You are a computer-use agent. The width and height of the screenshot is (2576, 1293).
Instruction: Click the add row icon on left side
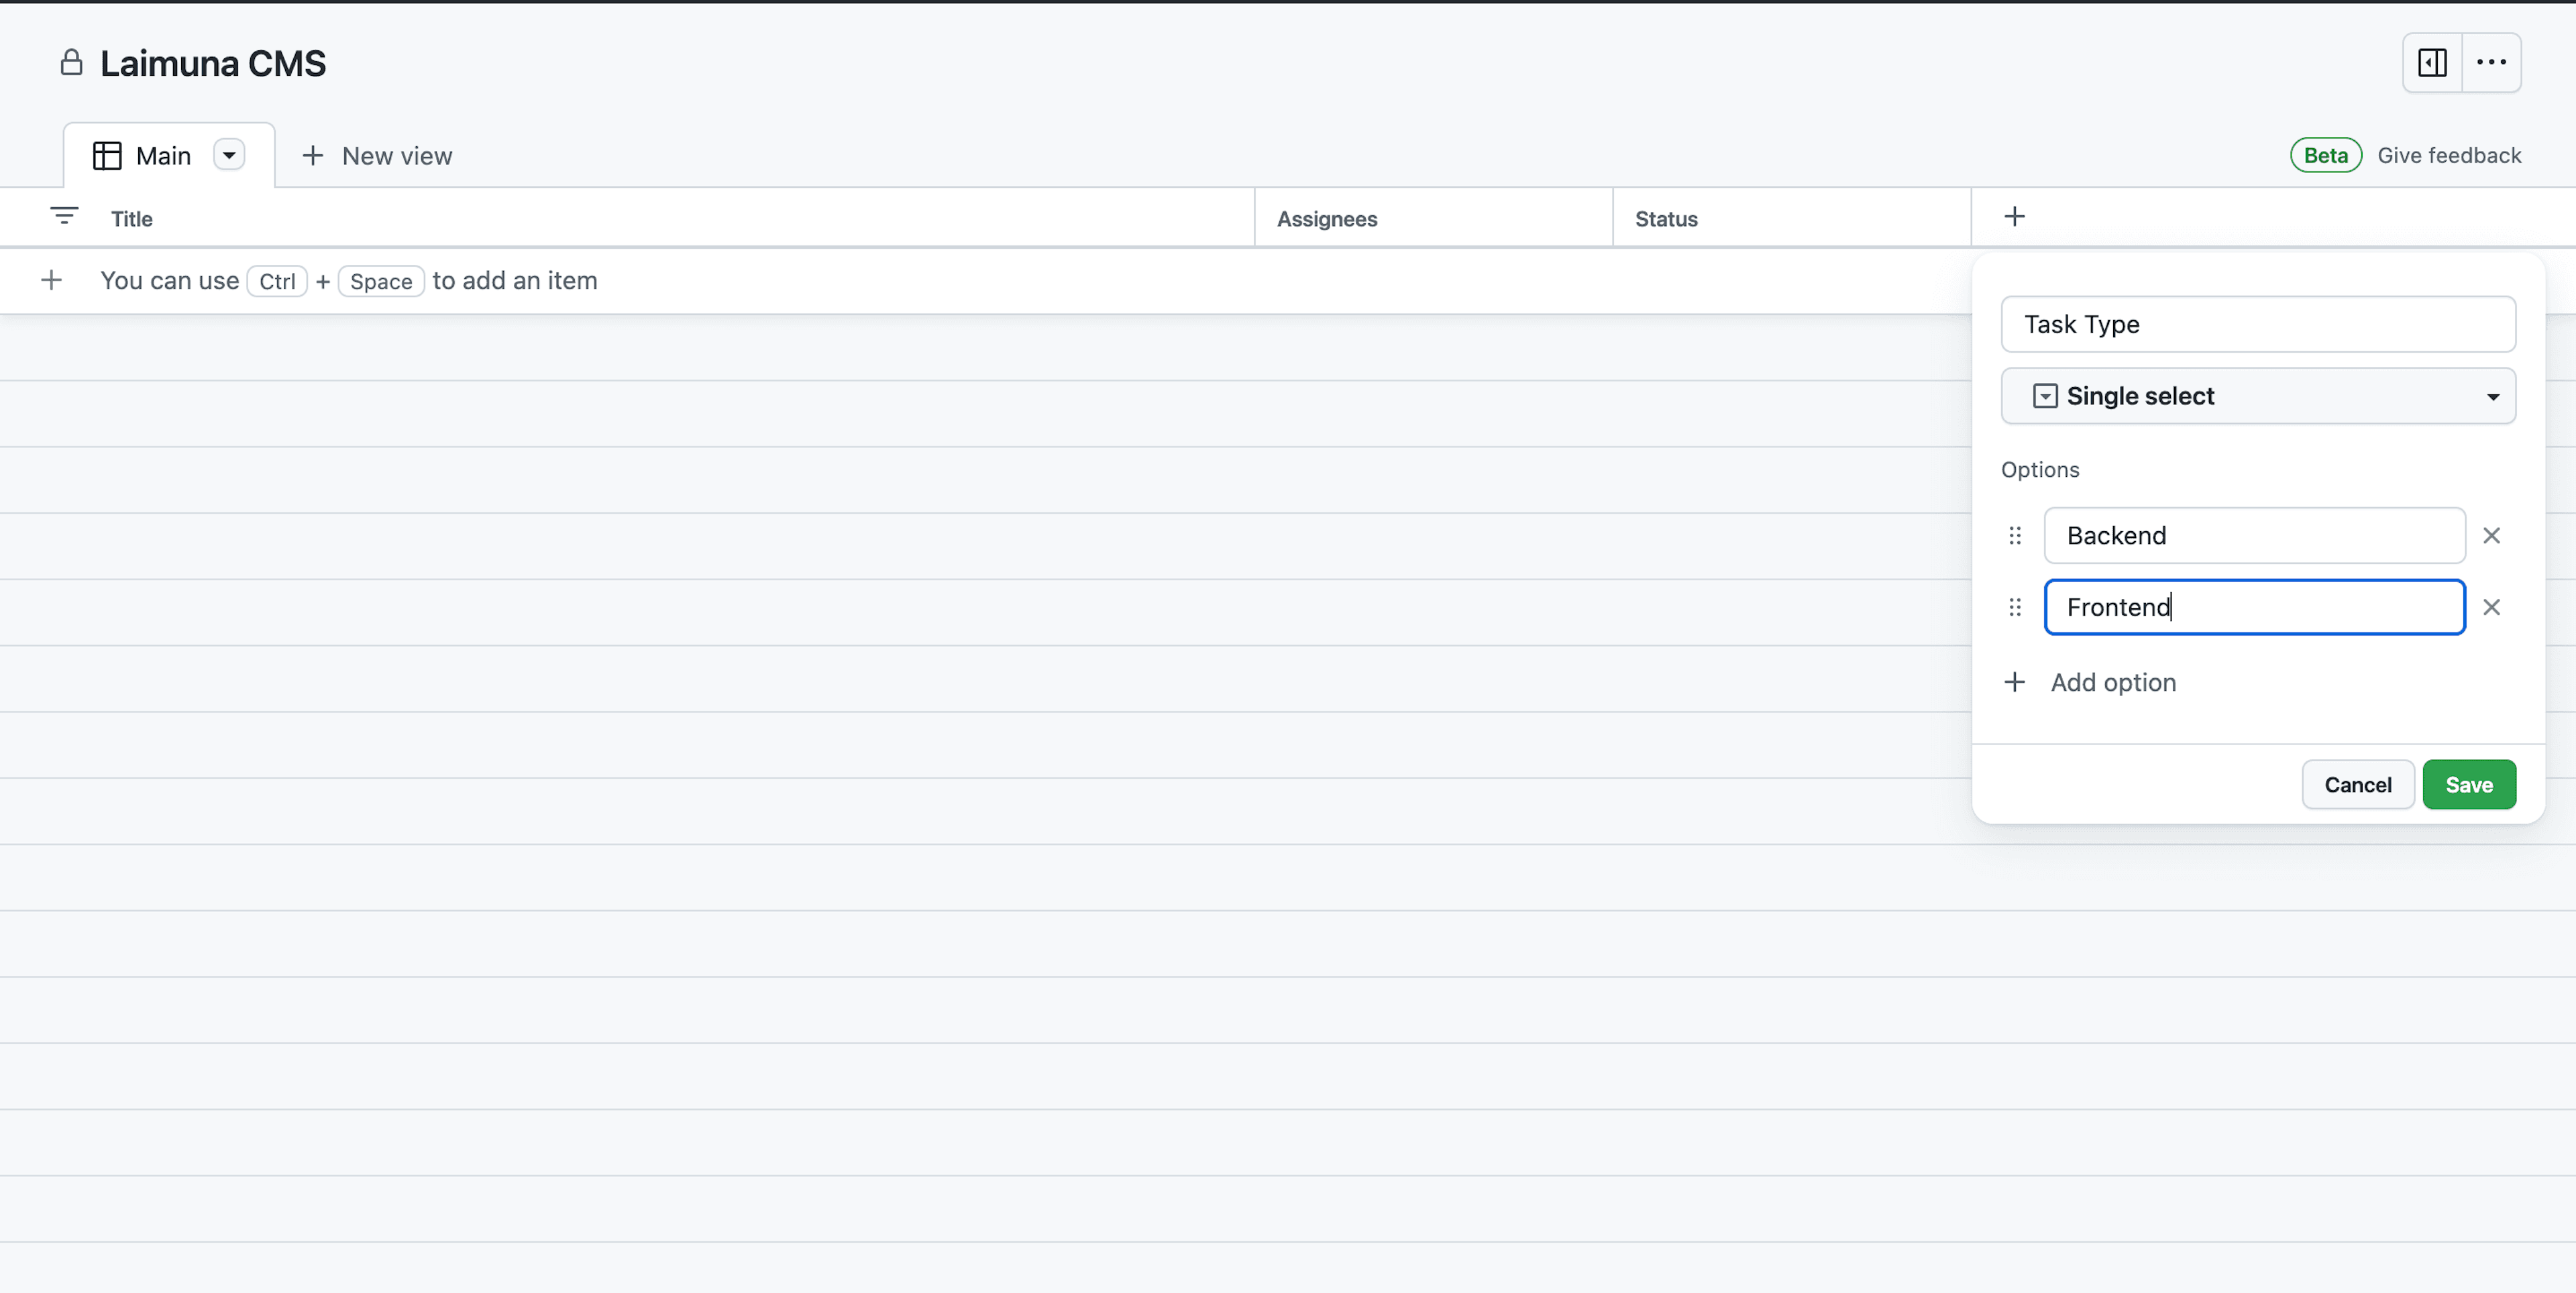[51, 279]
